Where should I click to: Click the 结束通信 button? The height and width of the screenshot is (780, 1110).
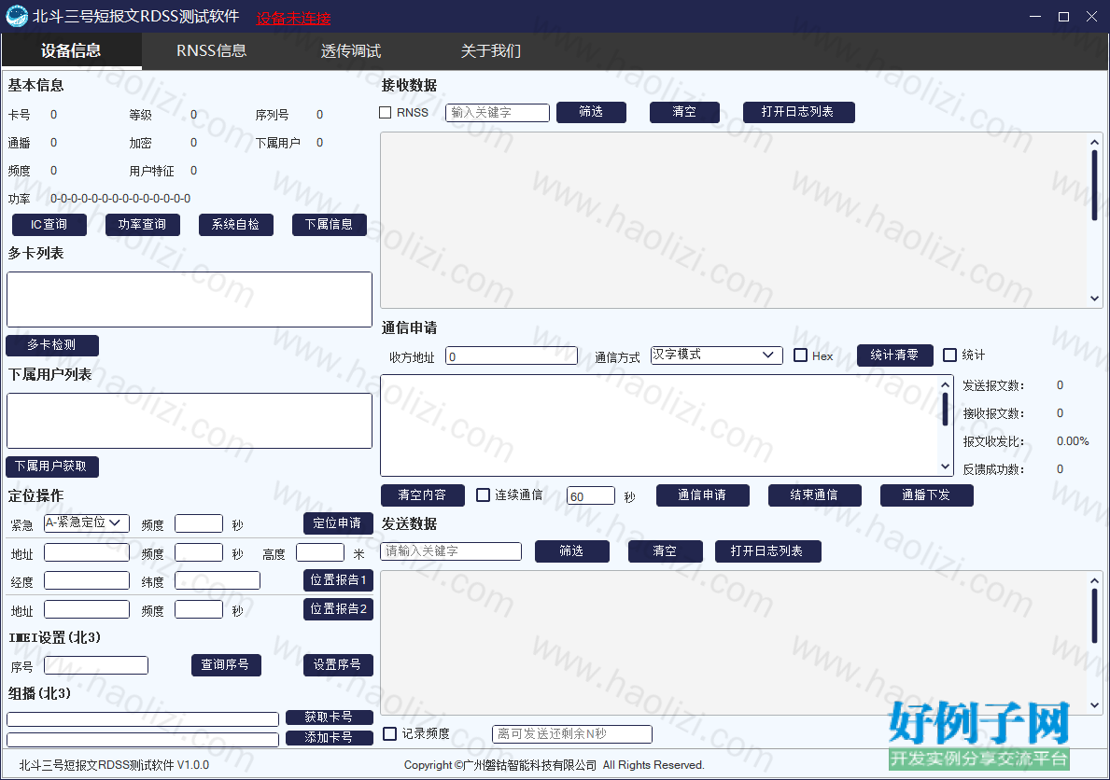(814, 495)
